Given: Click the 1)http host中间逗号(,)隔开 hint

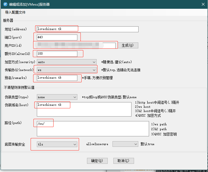Looking at the screenshot, I should pos(157,102).
